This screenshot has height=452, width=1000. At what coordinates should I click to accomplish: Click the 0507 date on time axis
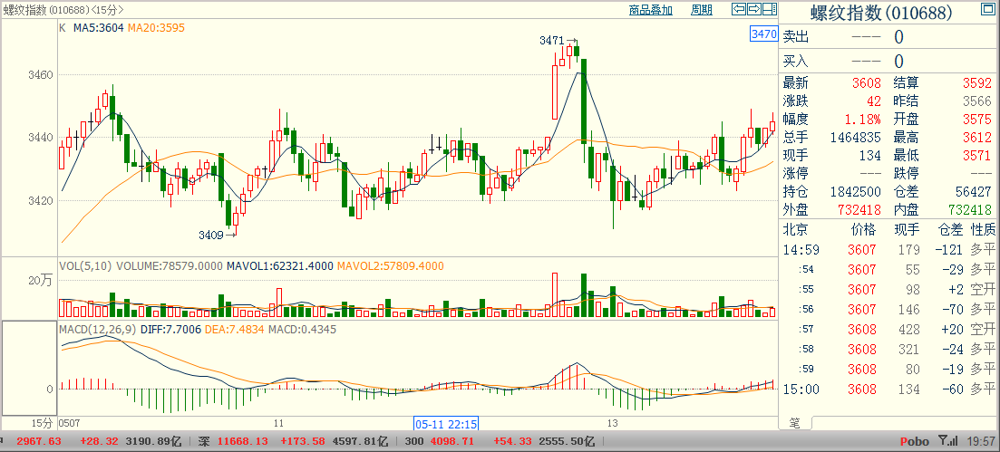69,423
